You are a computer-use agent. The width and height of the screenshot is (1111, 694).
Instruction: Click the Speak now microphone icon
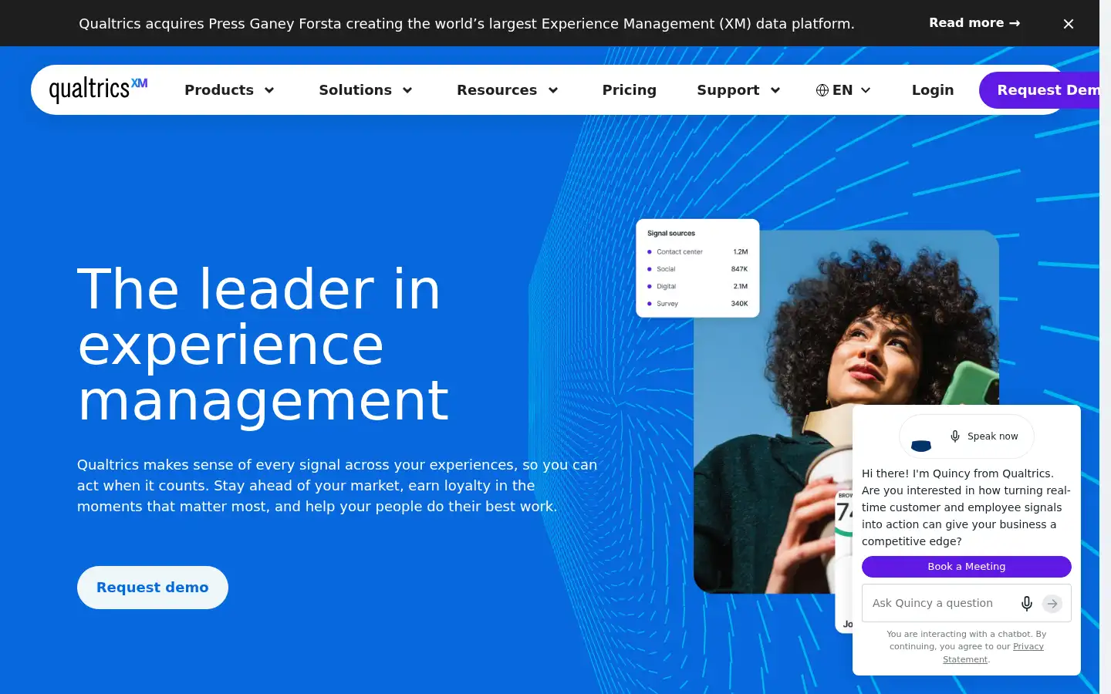[955, 436]
